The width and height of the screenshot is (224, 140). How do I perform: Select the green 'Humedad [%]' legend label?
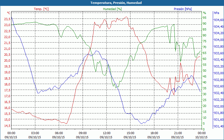[x=113, y=9]
